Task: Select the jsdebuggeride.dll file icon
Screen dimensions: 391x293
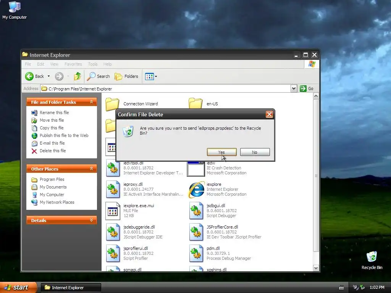Action: 113,232
